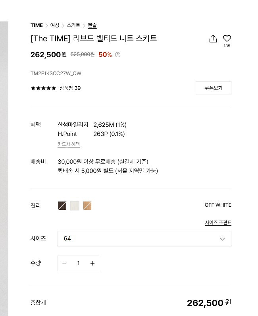Increase quantity with plus button

(x=92, y=263)
